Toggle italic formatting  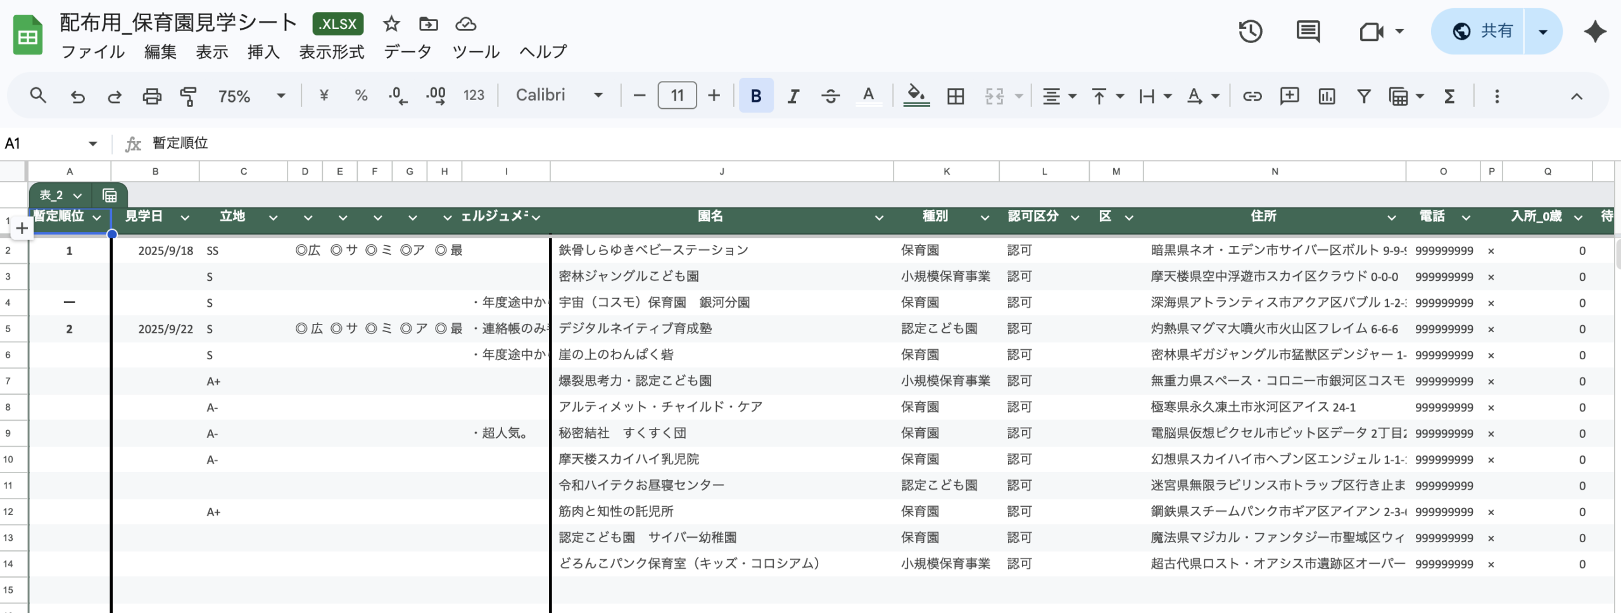point(793,96)
